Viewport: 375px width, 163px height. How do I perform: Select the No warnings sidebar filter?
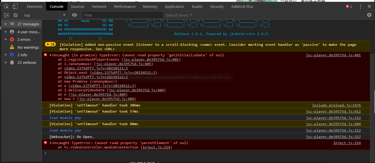pos(21,47)
